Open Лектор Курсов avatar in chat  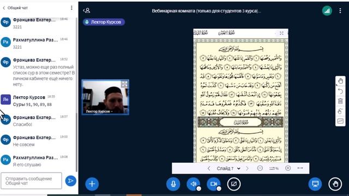[x=5, y=99]
